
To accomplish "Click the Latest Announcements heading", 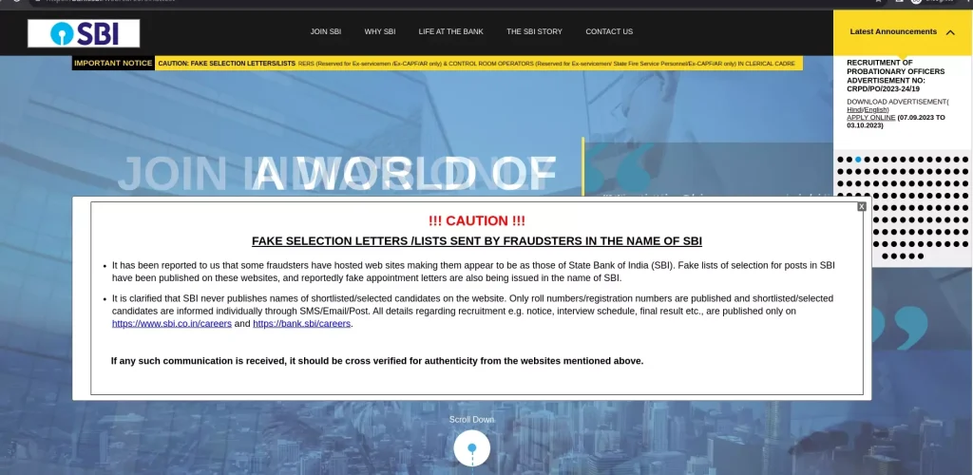I will (893, 31).
